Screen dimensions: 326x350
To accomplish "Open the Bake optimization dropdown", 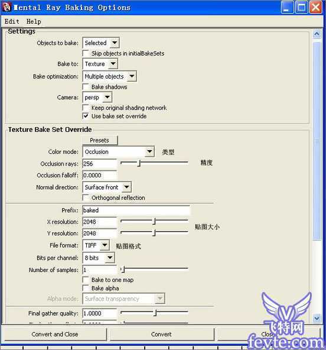I will coord(109,76).
